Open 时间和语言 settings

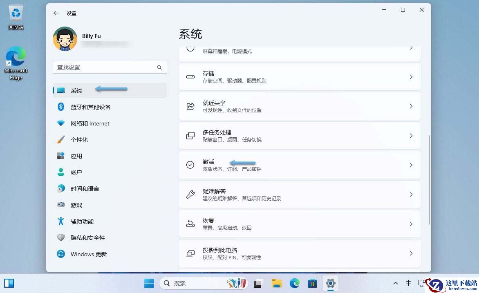coord(110,189)
